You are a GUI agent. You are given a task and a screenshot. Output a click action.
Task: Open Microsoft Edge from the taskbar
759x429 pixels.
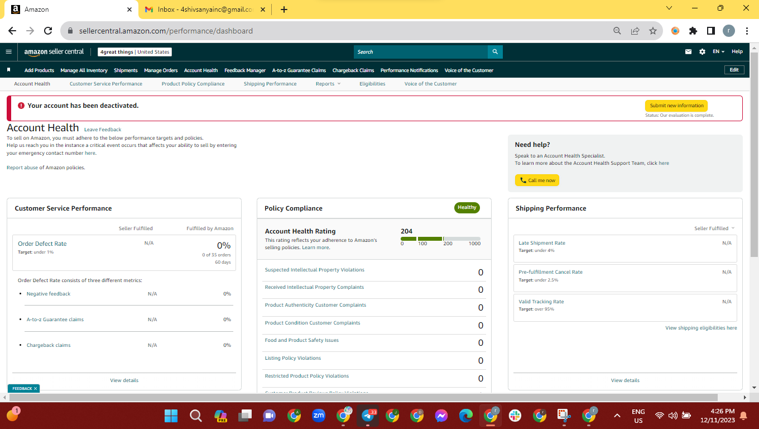[466, 416]
